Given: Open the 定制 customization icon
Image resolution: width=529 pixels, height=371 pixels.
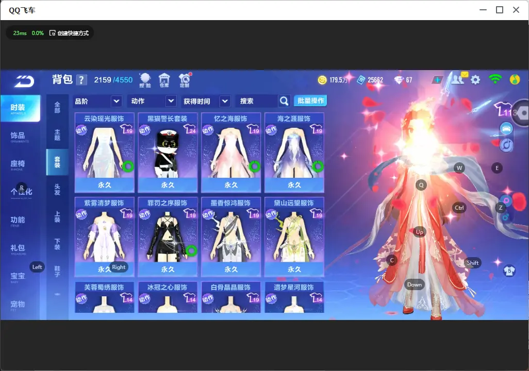Looking at the screenshot, I should (185, 80).
